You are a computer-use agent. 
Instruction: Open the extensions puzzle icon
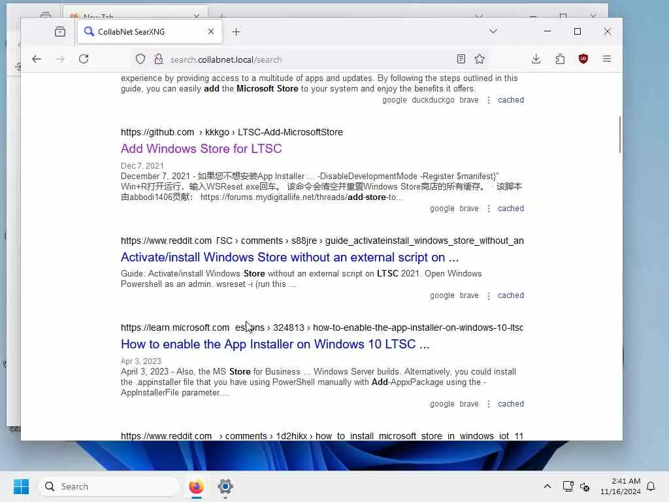click(x=560, y=59)
